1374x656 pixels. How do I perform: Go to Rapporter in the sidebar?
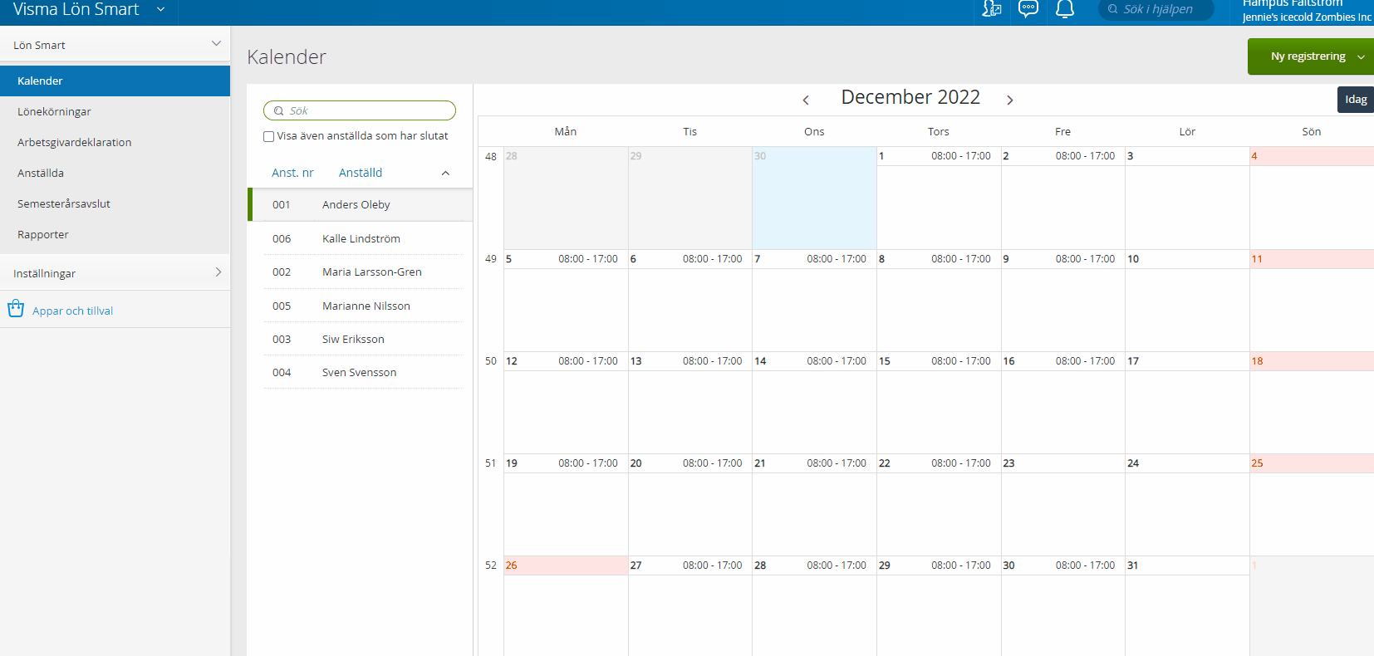click(x=43, y=234)
